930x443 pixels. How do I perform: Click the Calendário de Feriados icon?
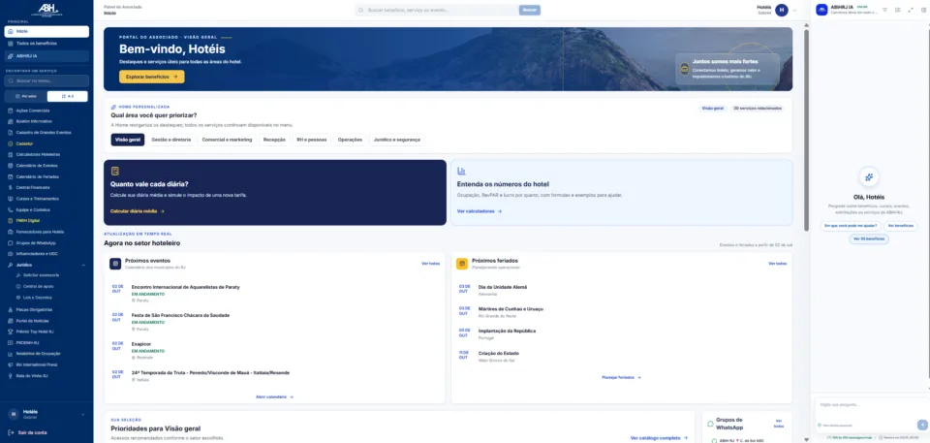point(11,176)
